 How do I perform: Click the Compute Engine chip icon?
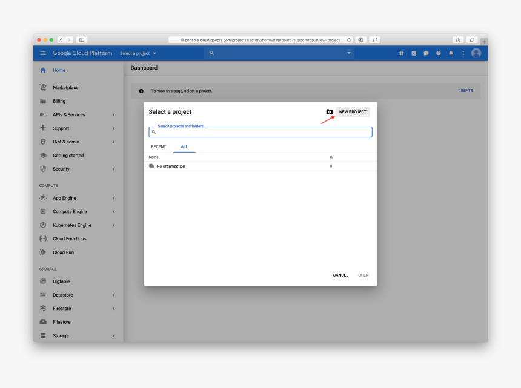[x=43, y=211]
